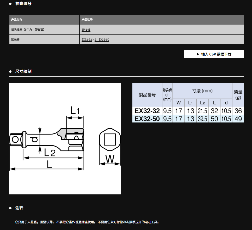
Task: Open the EX32-32 extension bar link
Action: 87,40
